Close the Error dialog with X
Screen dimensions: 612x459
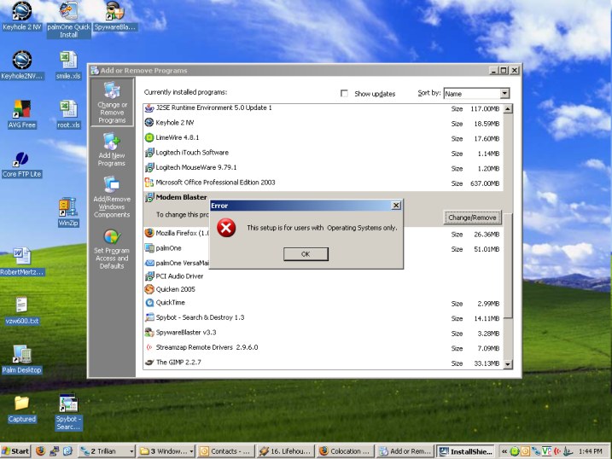(396, 205)
